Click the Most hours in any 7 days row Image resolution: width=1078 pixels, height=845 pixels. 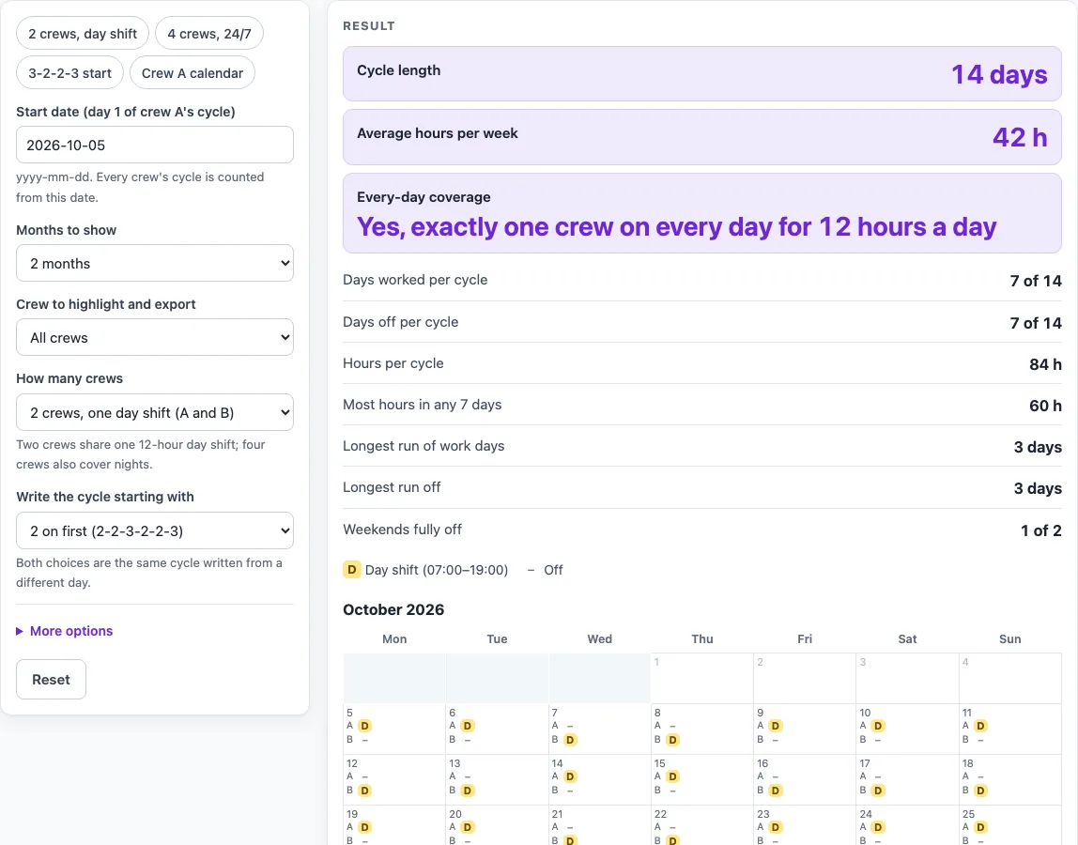coord(702,405)
